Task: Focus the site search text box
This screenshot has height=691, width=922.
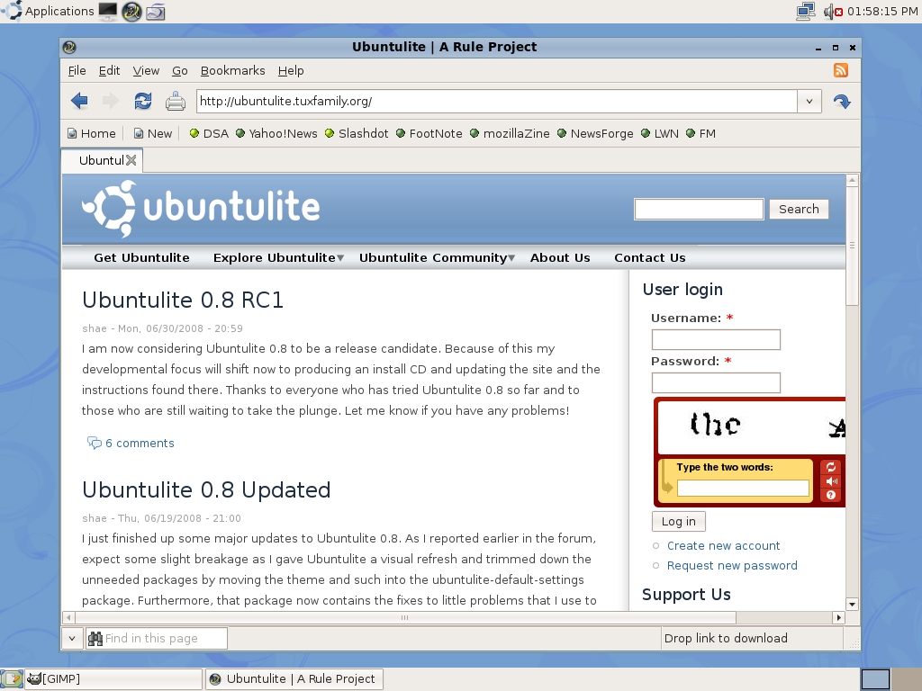Action: coord(699,209)
